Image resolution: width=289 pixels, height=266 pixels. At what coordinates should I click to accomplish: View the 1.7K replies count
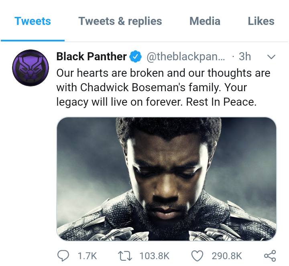[x=87, y=256]
